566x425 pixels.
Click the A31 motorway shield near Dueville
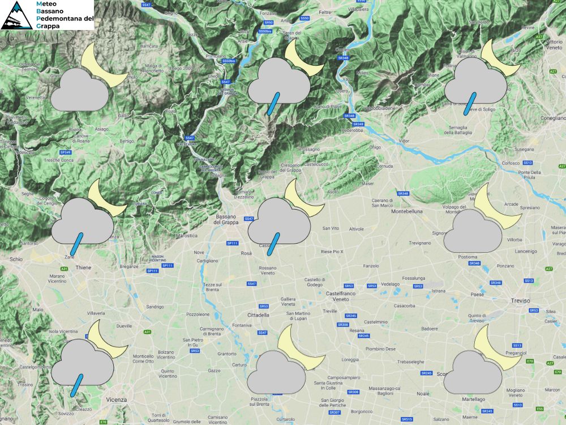147,331
